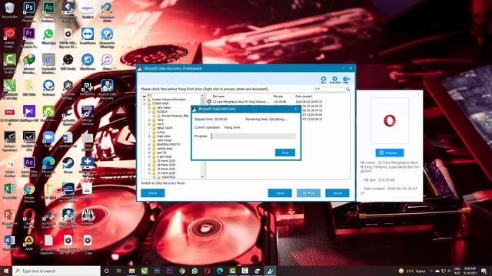The height and width of the screenshot is (276, 492).
Task: Open iTunes desktop shortcut
Action: [107, 61]
